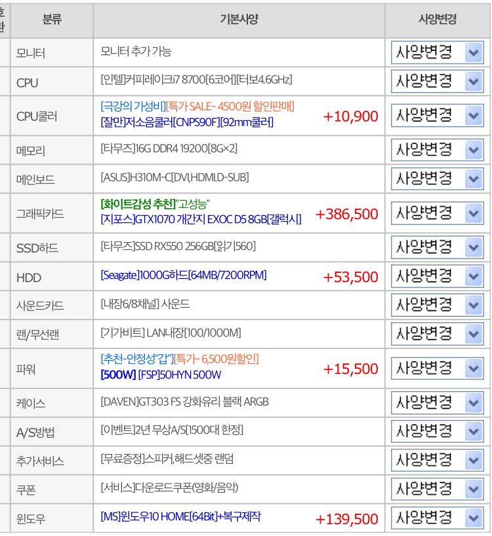Click the +53,500 price

click(351, 277)
